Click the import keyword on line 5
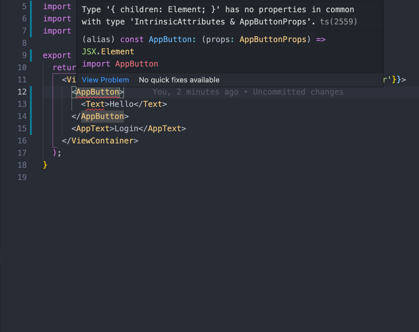 pos(57,6)
